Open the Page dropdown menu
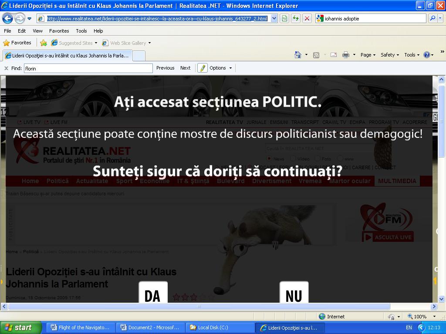 (x=368, y=55)
